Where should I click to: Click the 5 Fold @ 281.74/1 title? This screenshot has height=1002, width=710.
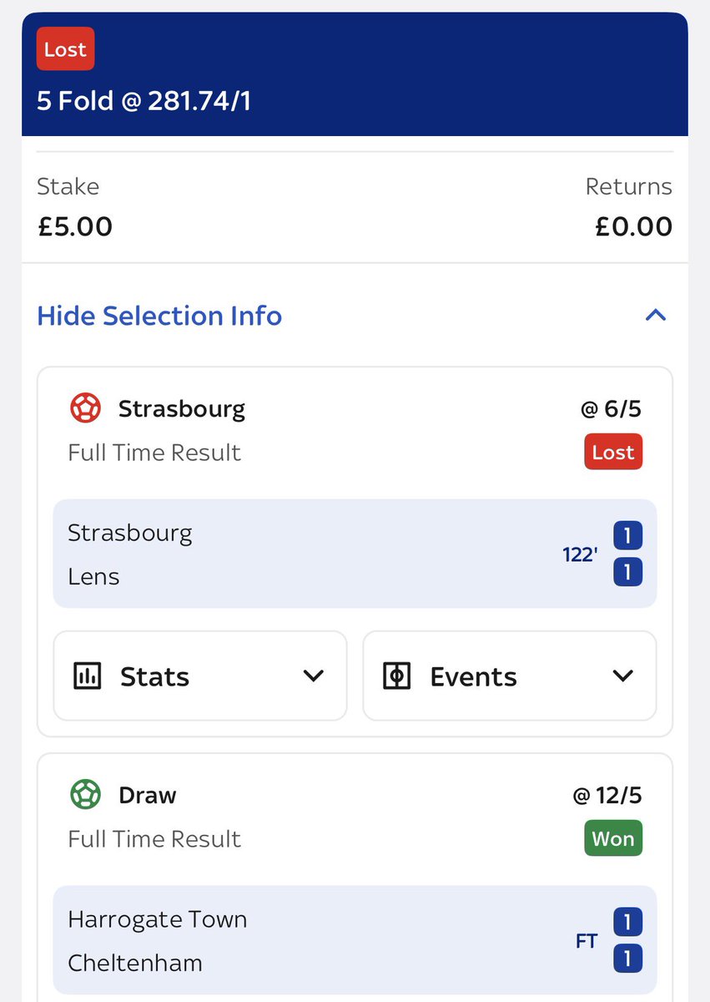(144, 101)
